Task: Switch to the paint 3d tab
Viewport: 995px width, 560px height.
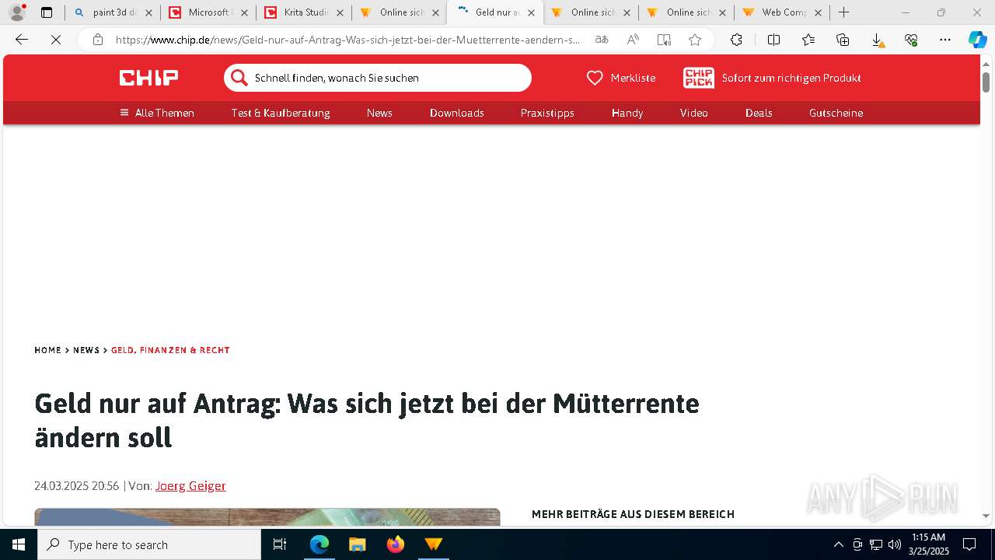Action: coord(113,12)
